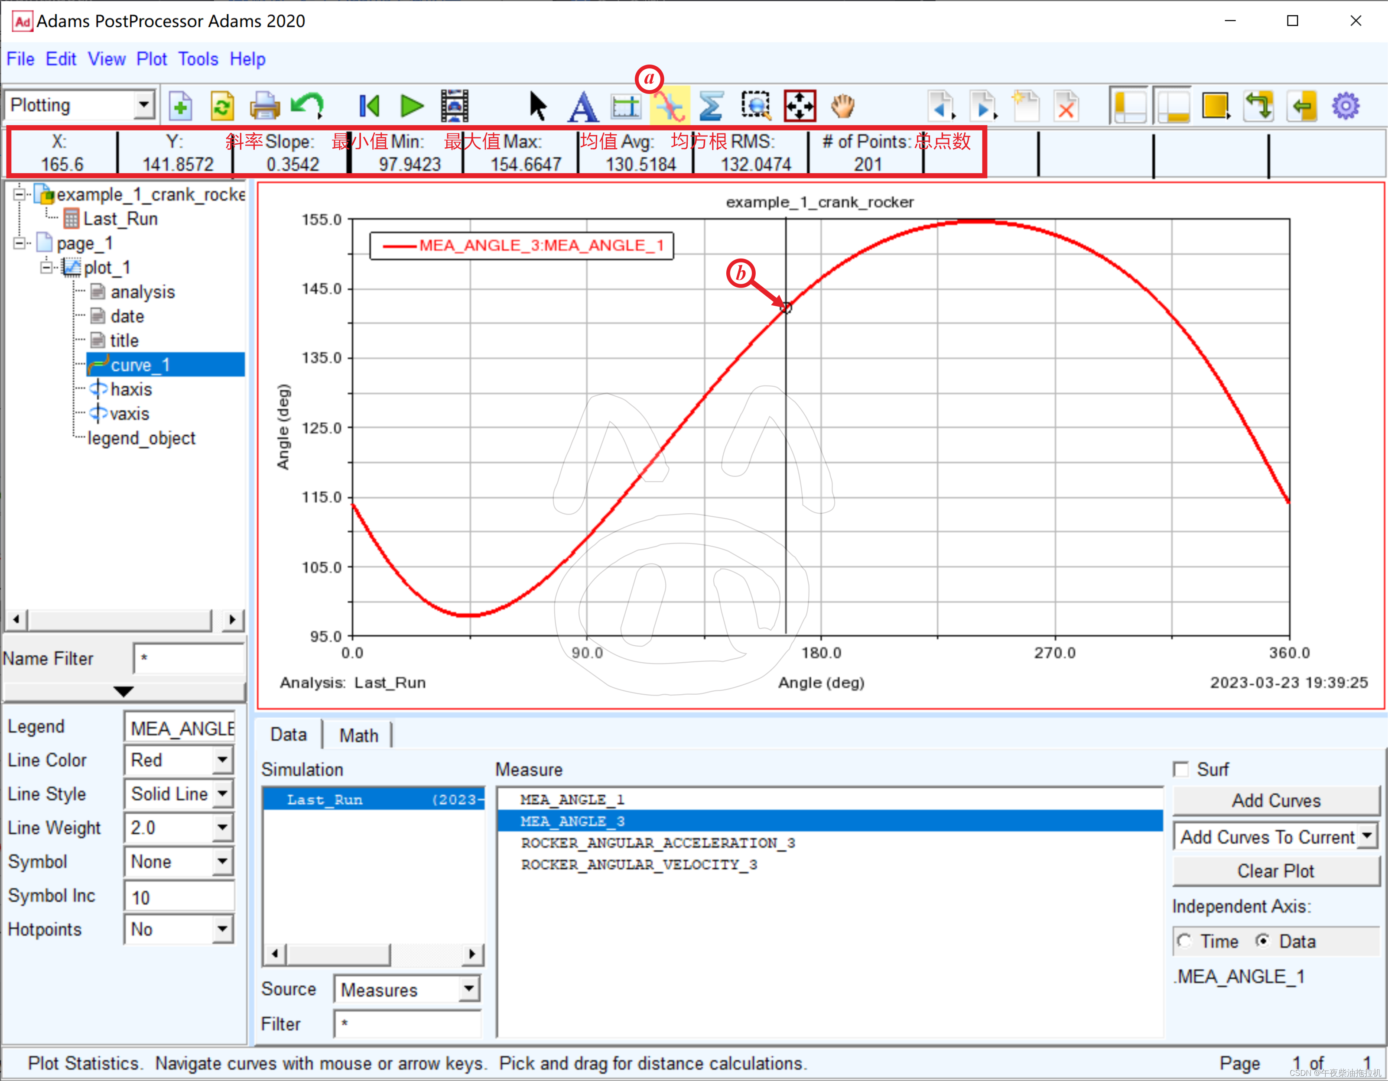Click the purple gear settings icon
The width and height of the screenshot is (1388, 1081).
1345,106
